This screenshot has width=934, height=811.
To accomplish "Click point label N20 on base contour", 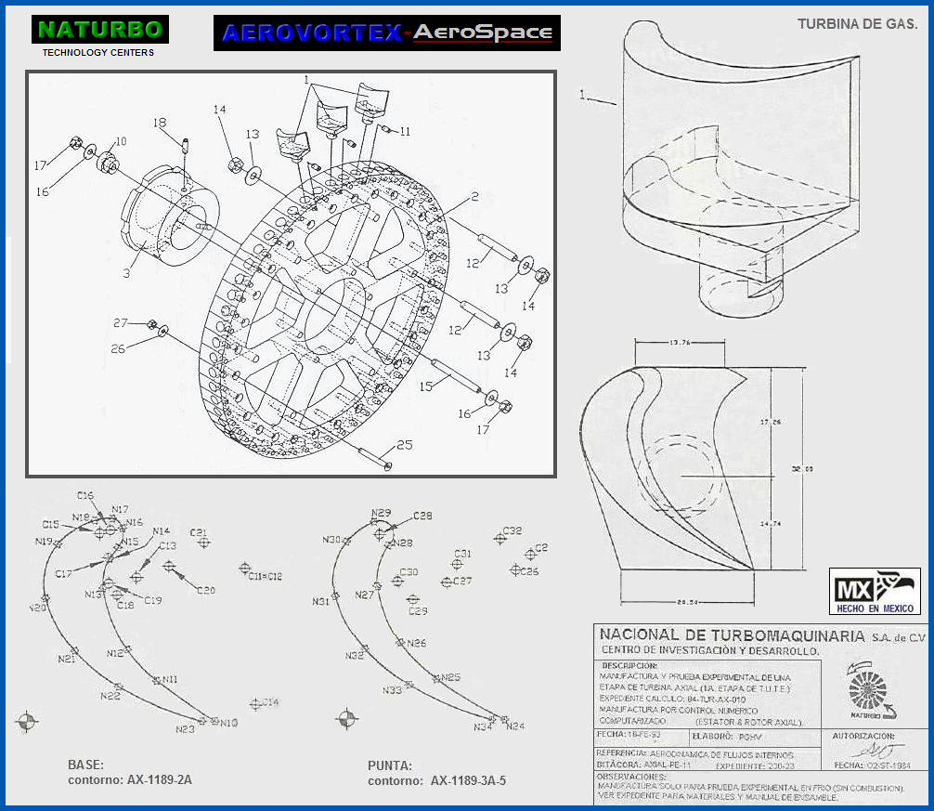I will [x=37, y=608].
